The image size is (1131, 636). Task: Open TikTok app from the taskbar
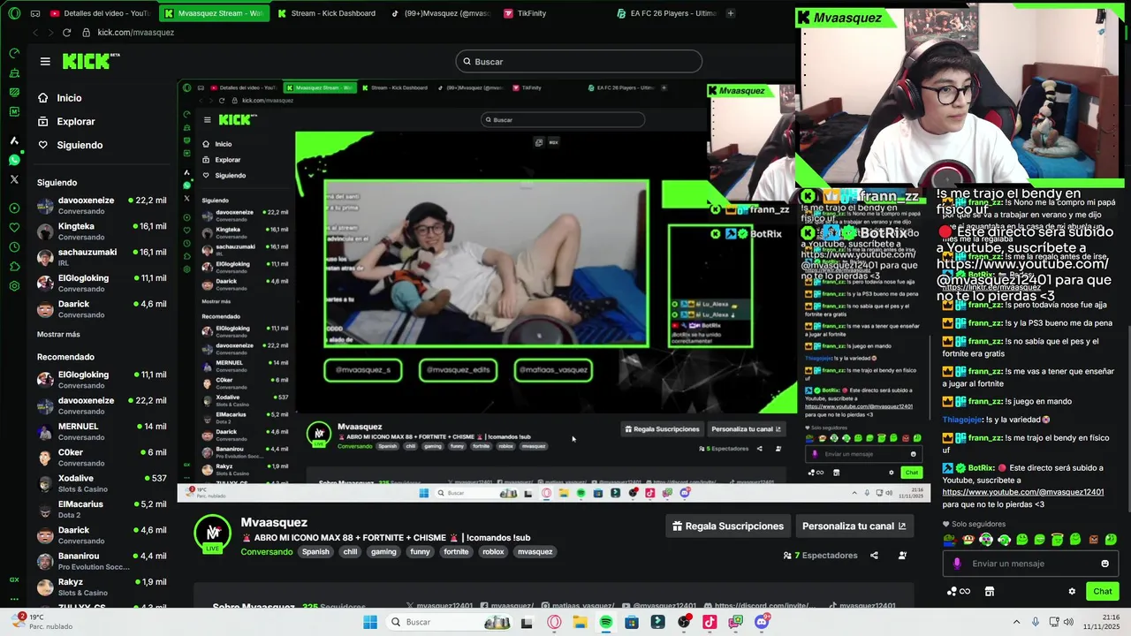710,622
